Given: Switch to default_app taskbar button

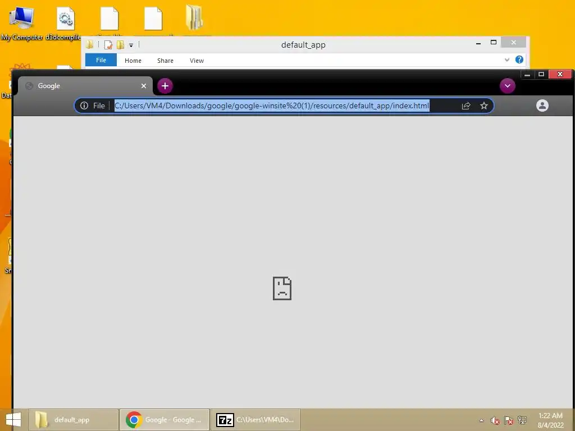Looking at the screenshot, I should [74, 420].
